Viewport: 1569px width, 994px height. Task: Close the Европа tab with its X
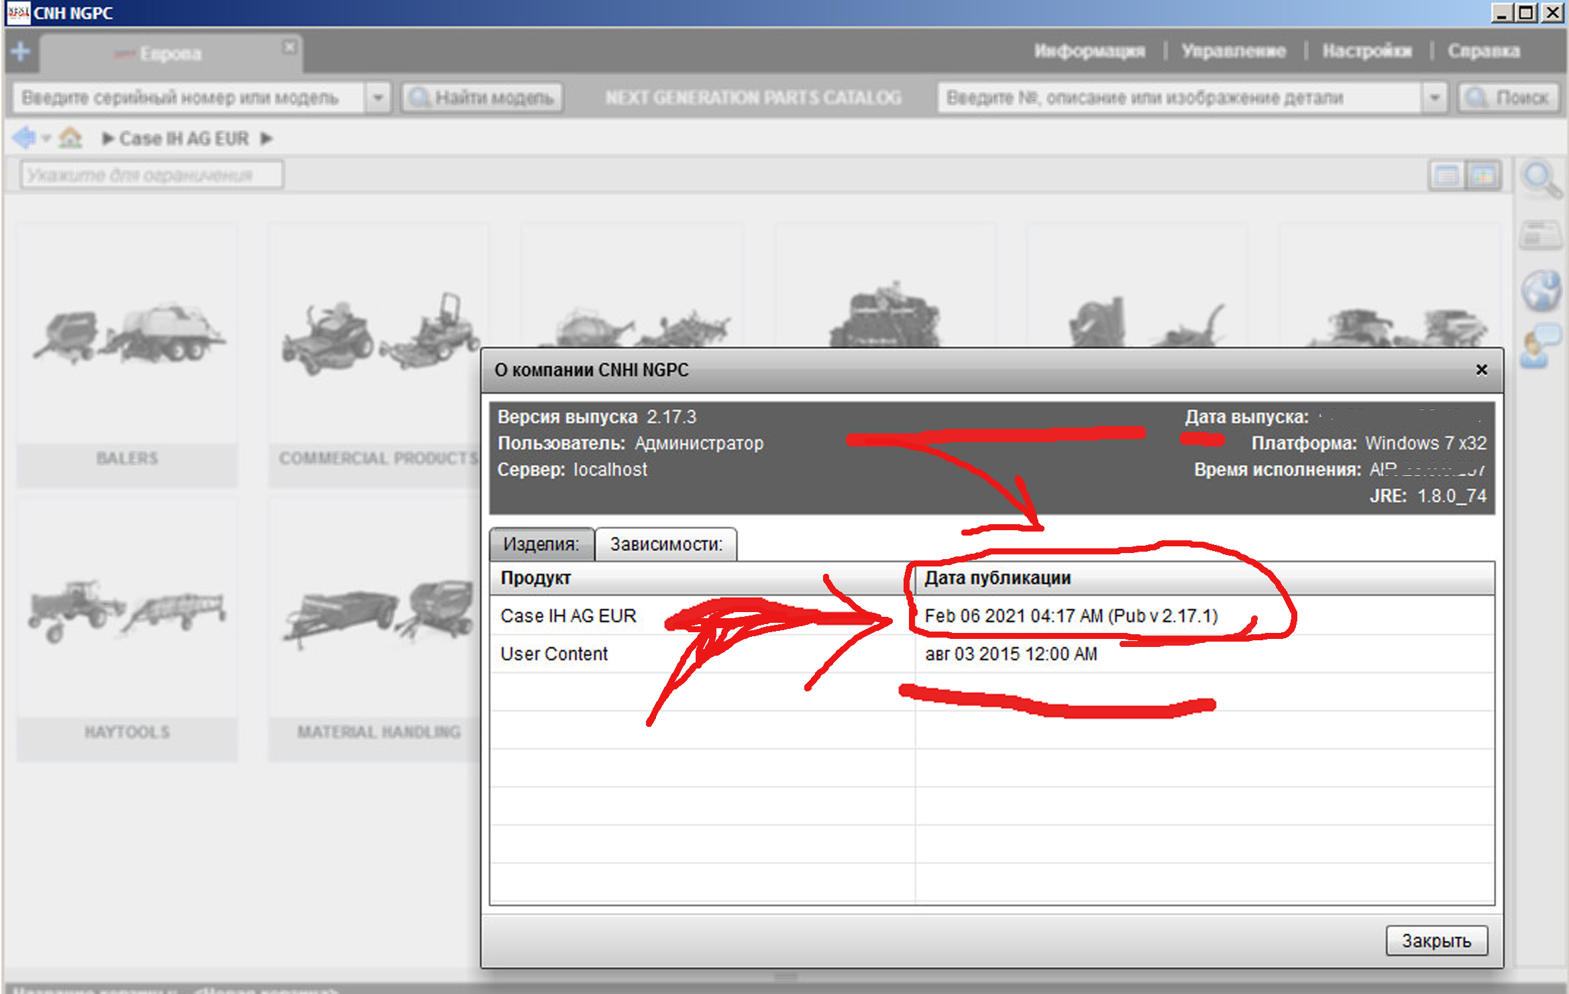click(x=289, y=48)
